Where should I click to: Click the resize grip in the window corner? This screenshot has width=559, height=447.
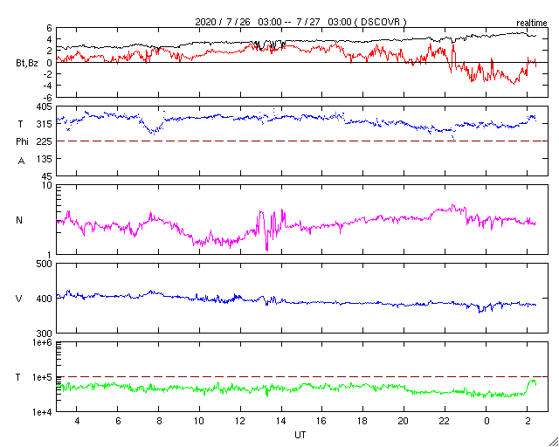553,442
